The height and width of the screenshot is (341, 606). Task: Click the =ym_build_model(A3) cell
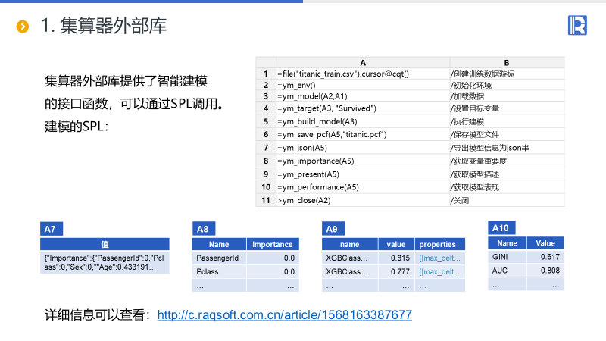tap(363, 121)
